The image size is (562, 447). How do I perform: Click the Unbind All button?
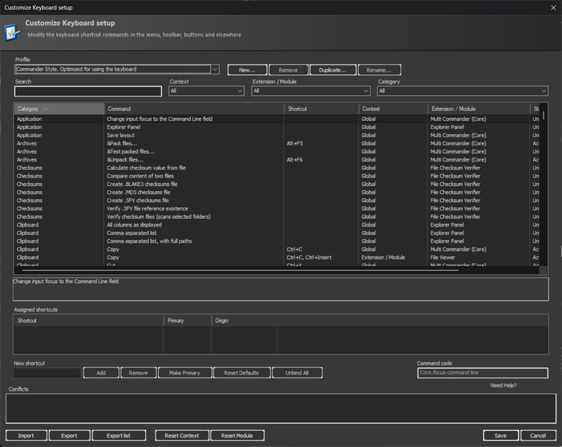click(297, 373)
